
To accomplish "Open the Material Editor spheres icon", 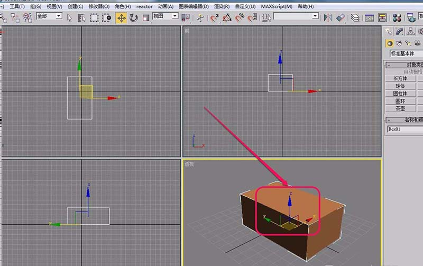I will tap(397, 18).
